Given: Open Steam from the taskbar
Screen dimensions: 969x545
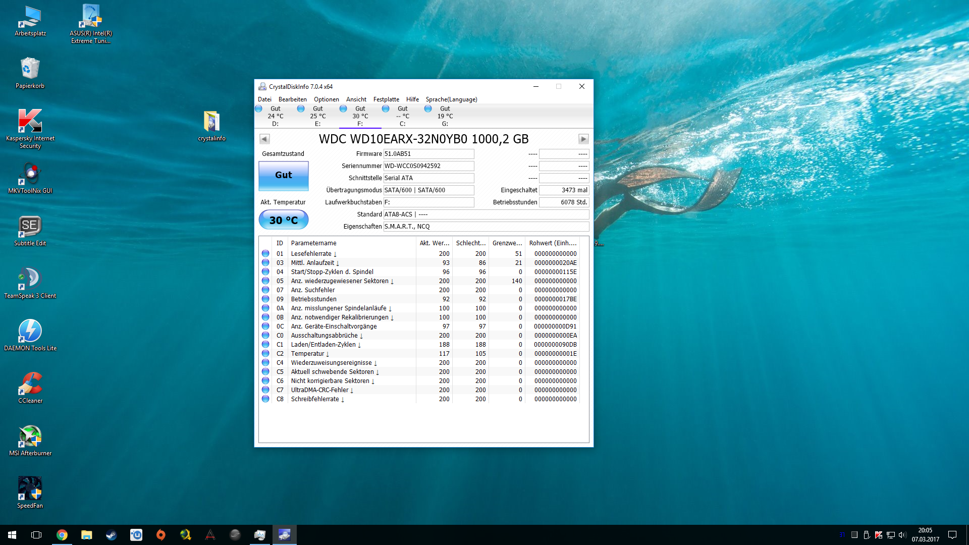Looking at the screenshot, I should [111, 535].
